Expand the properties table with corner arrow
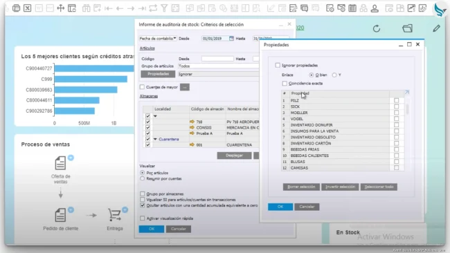 click(x=406, y=93)
